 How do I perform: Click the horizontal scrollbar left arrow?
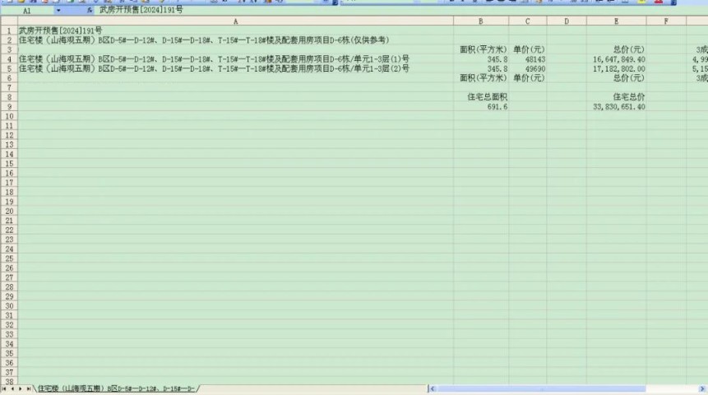(x=433, y=388)
